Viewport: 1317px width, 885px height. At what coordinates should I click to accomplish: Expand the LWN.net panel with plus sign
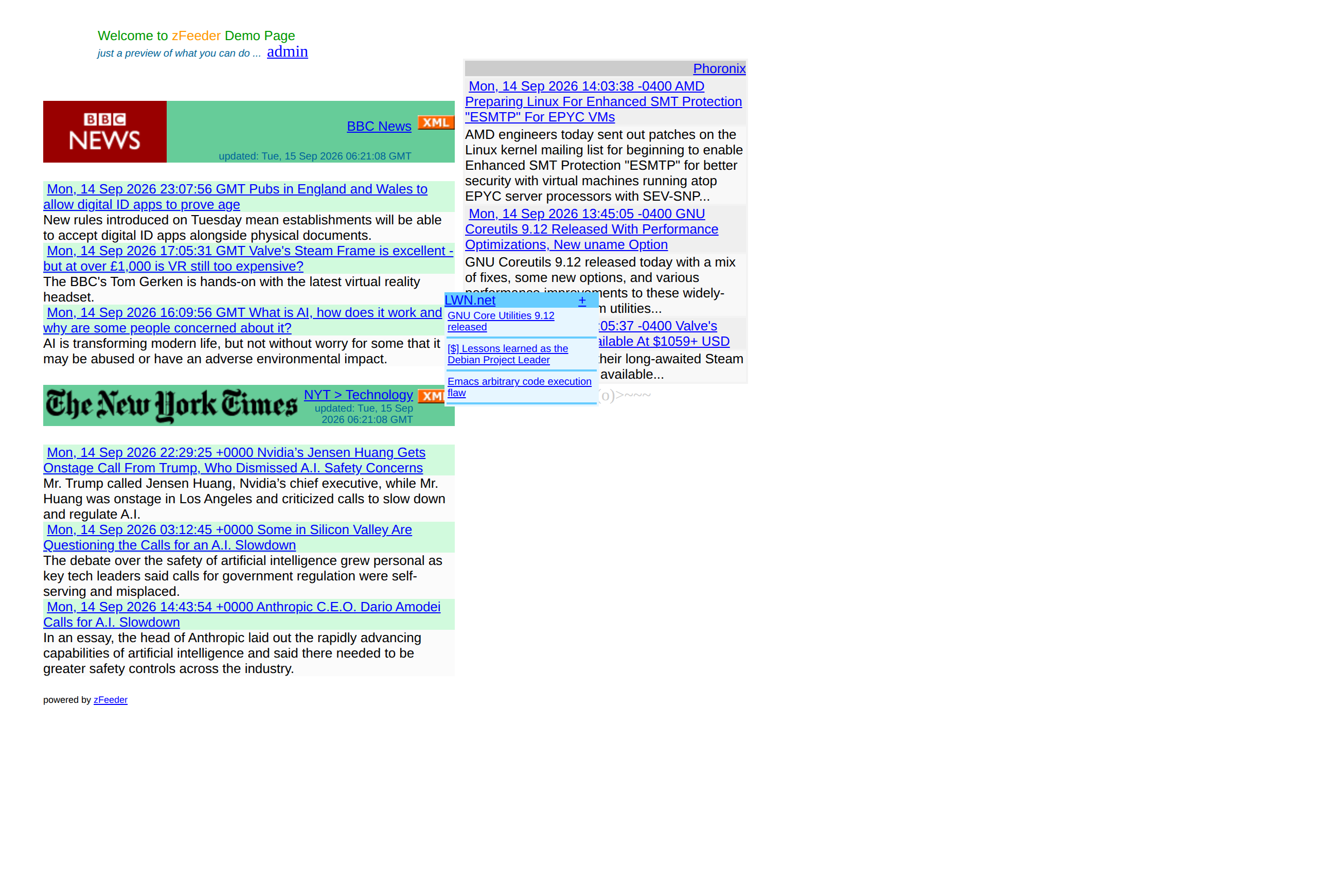pos(582,300)
